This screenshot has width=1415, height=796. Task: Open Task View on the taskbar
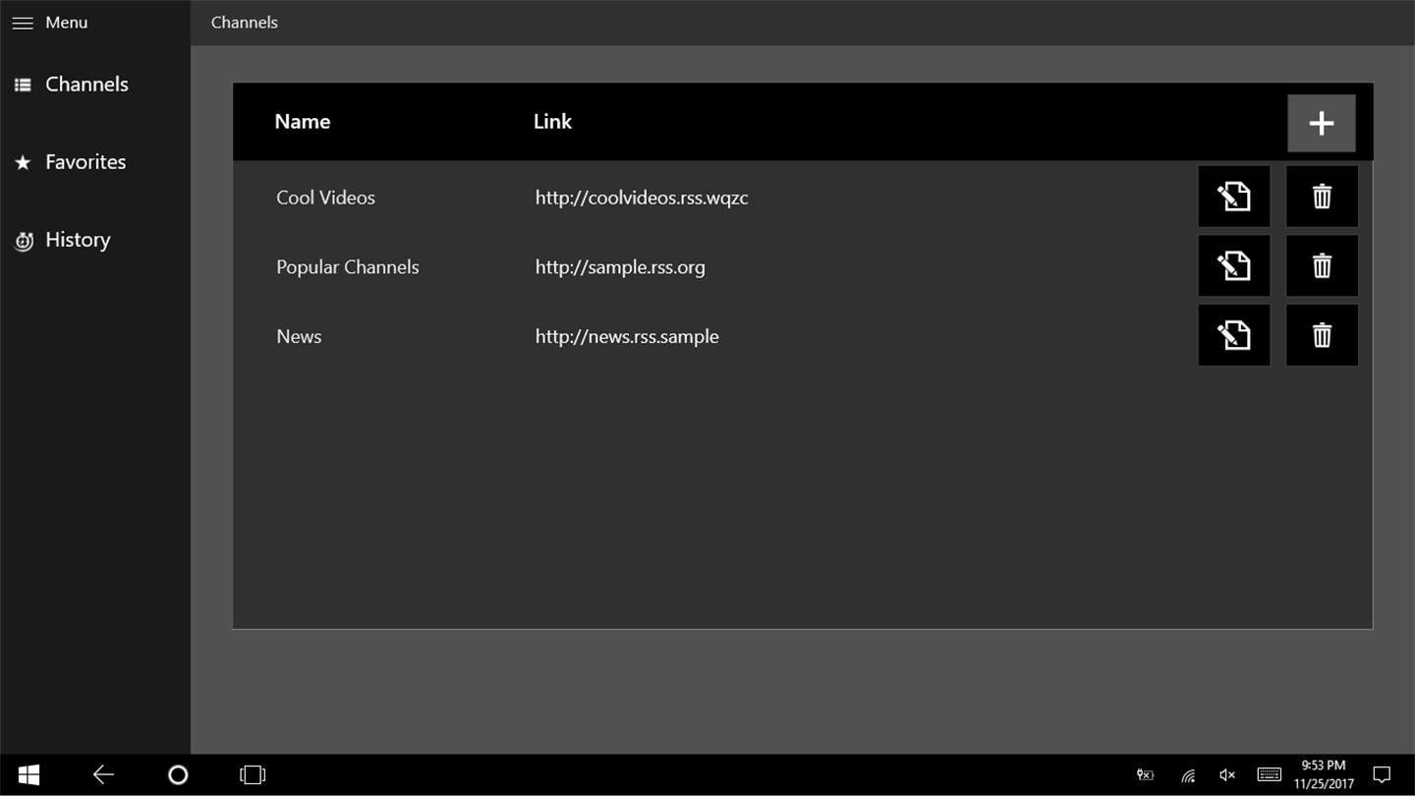click(253, 775)
